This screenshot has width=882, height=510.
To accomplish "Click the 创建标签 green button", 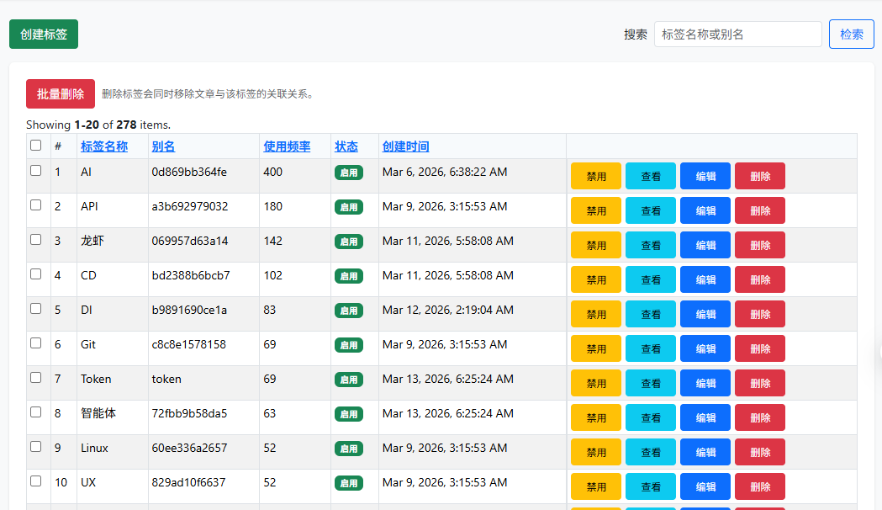I will coord(44,35).
